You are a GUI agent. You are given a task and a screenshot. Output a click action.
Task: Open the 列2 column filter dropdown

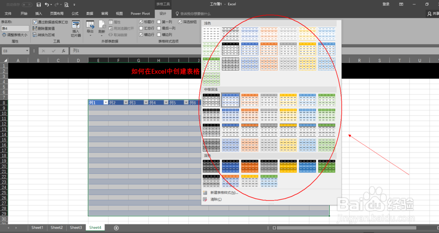[126, 102]
